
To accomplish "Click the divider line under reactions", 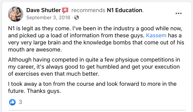I will [x=97, y=110].
